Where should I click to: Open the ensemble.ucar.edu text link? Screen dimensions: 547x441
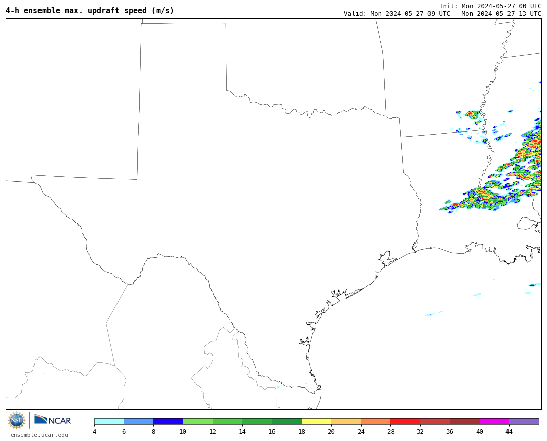point(40,435)
